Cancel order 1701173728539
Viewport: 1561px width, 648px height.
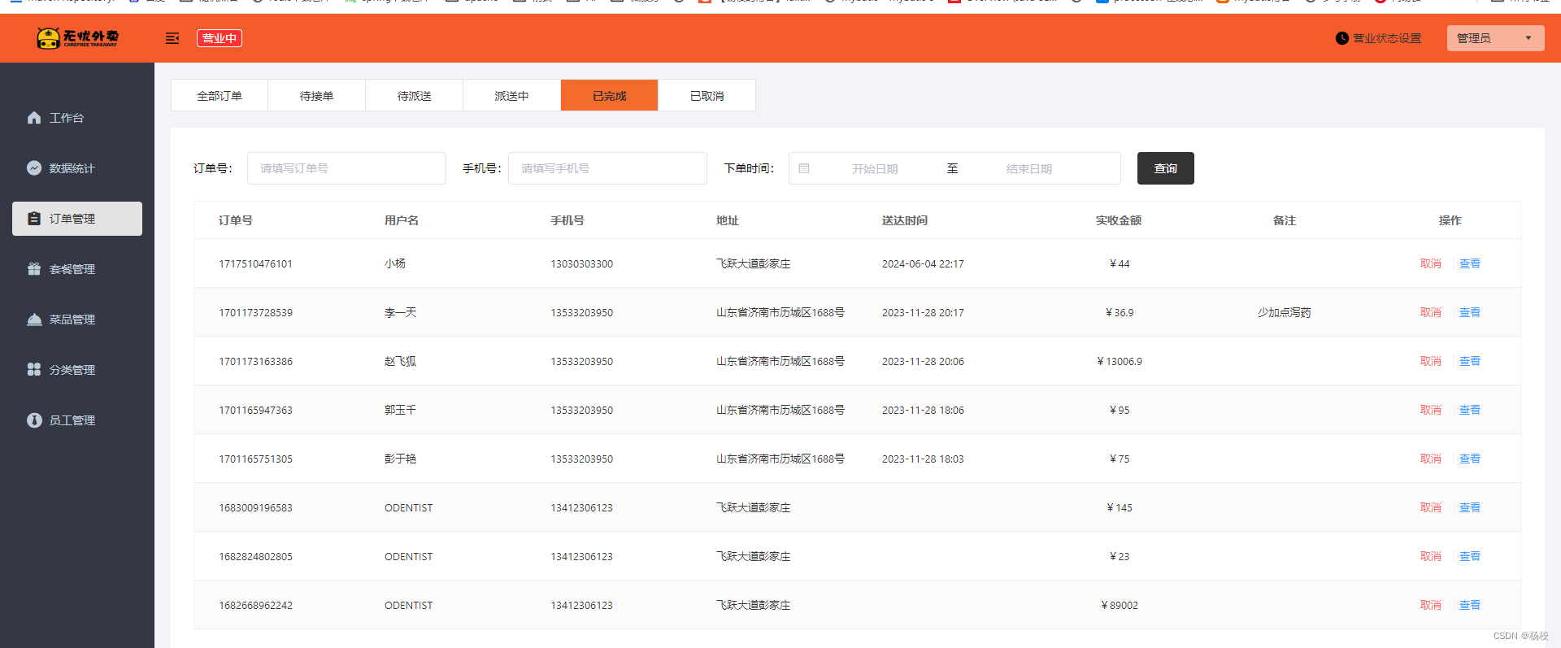[1431, 312]
